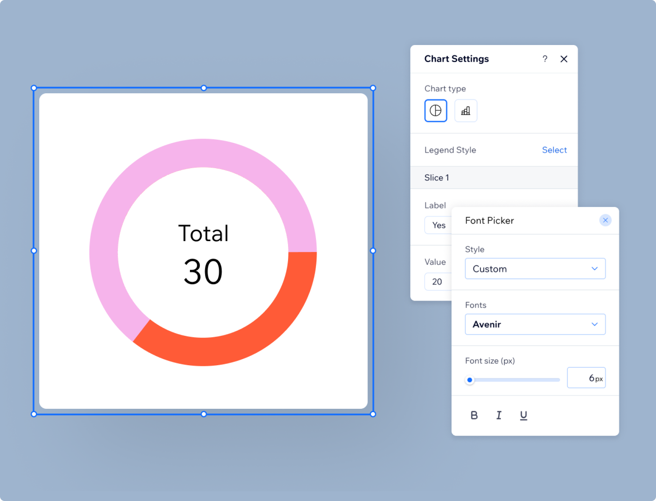The image size is (656, 501).
Task: Open the Style dropdown showing Custom
Action: (535, 269)
